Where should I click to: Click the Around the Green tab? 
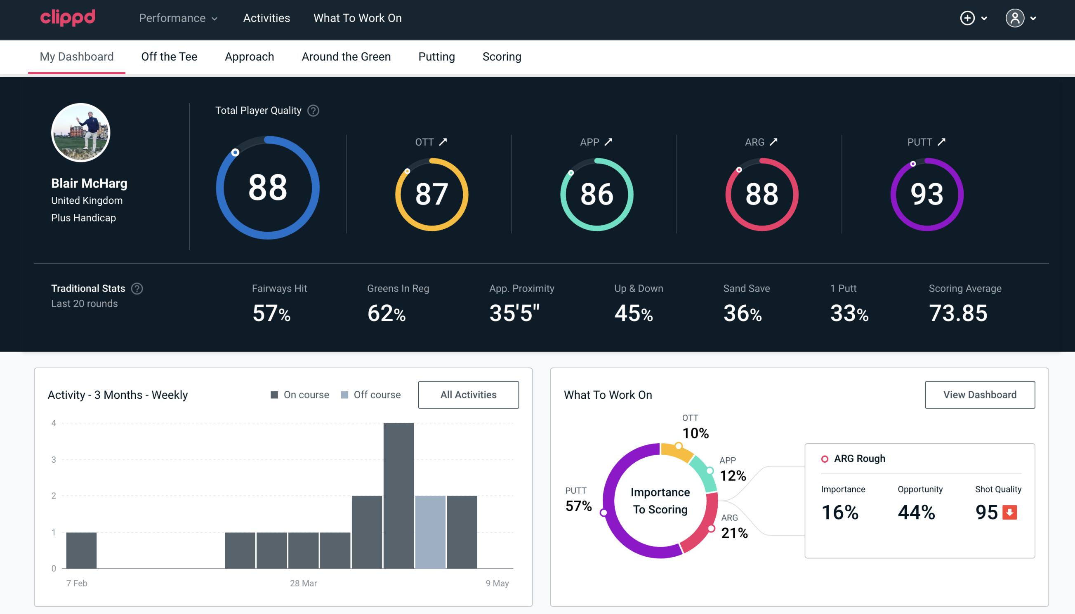pyautogui.click(x=347, y=56)
